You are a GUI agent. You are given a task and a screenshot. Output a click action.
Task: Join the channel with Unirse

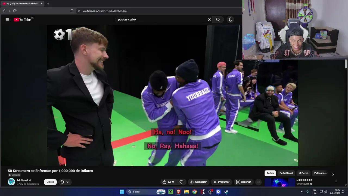[50, 182]
